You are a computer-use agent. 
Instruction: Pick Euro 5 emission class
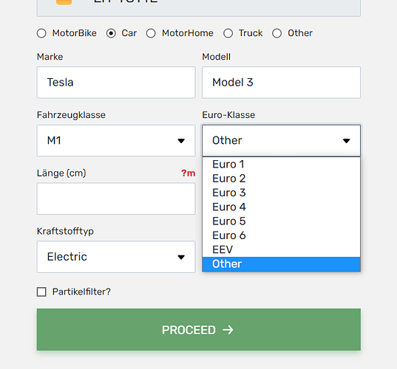click(x=281, y=221)
